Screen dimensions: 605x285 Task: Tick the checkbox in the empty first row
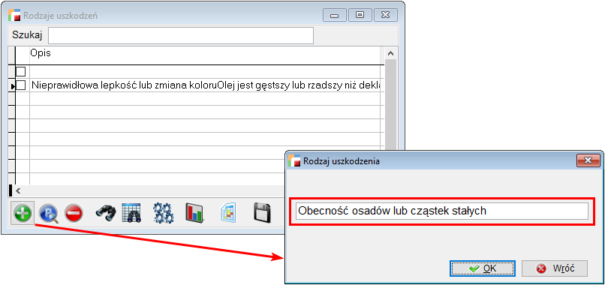pyautogui.click(x=20, y=71)
